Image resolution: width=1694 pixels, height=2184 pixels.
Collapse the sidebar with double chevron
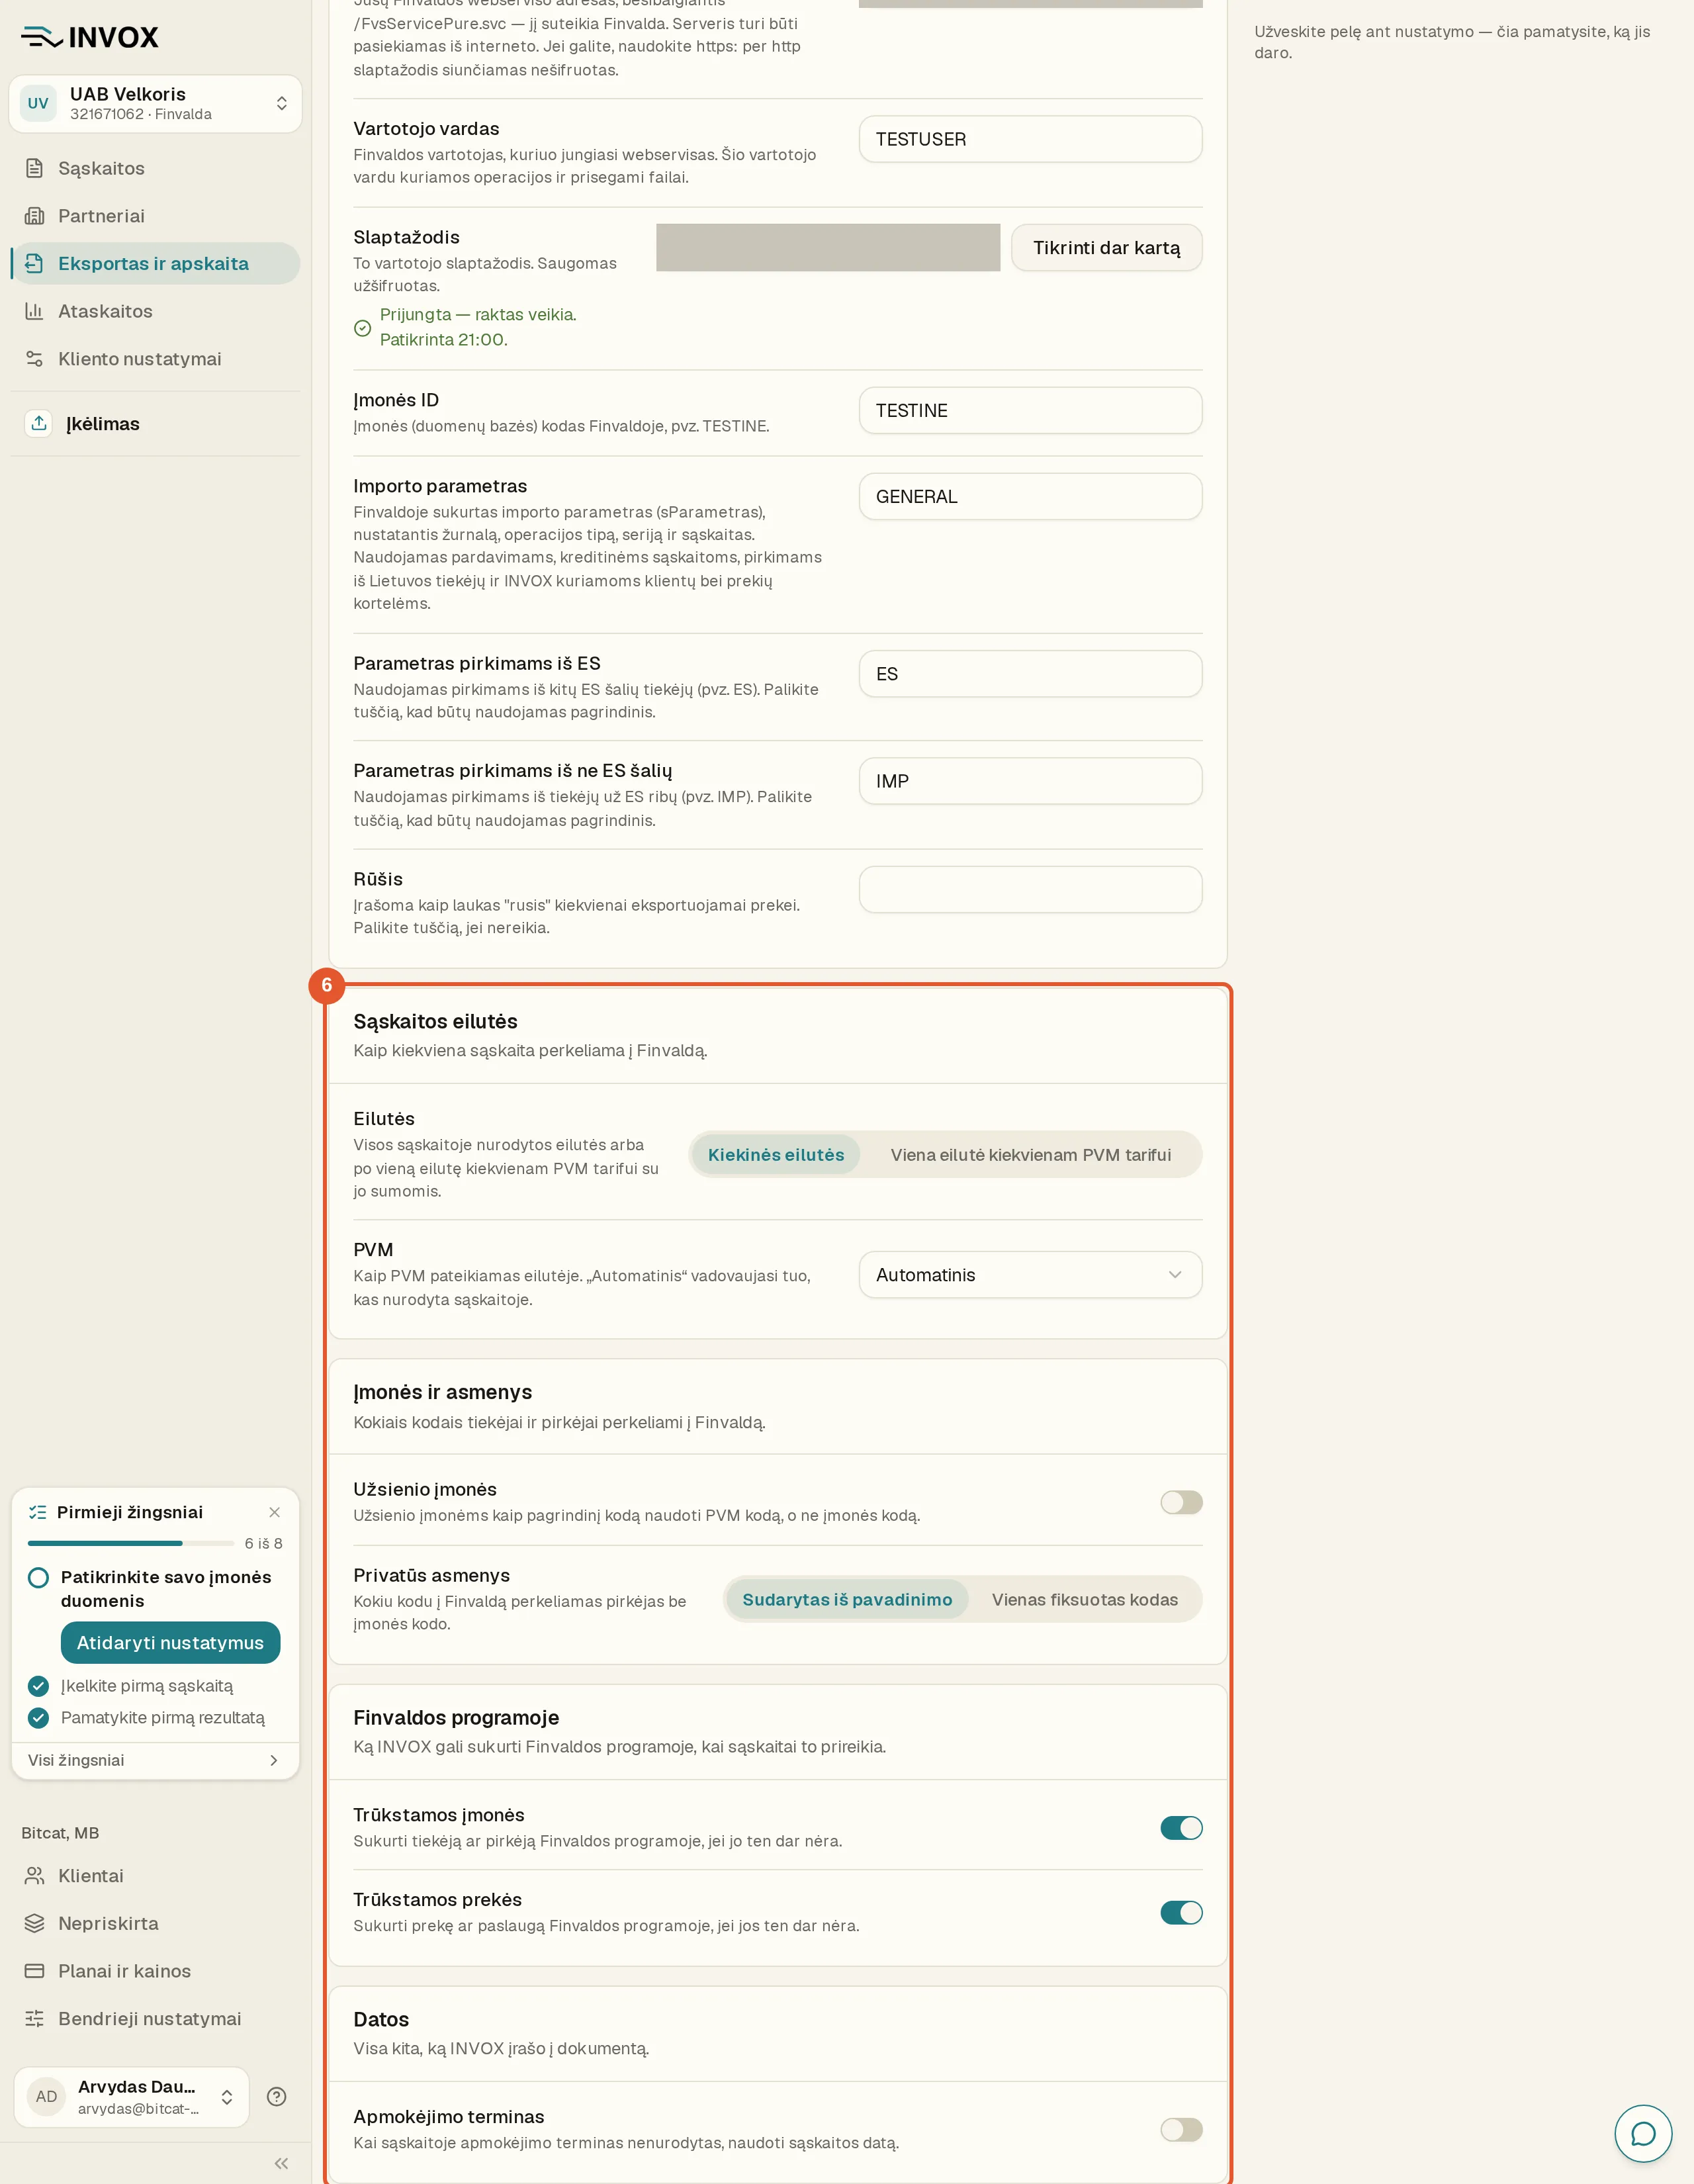281,2163
